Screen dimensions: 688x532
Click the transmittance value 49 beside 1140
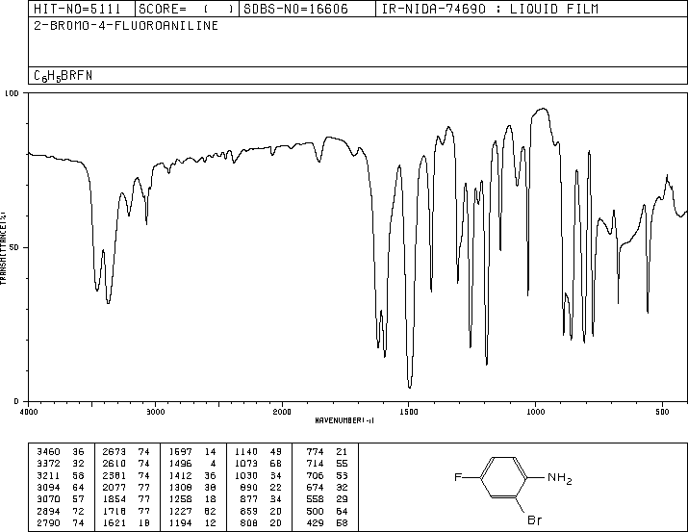[276, 452]
